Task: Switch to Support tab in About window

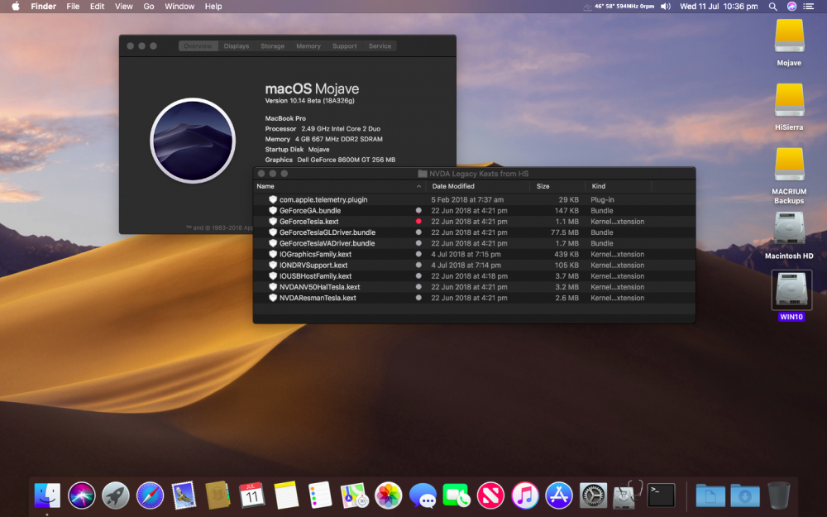Action: tap(344, 45)
